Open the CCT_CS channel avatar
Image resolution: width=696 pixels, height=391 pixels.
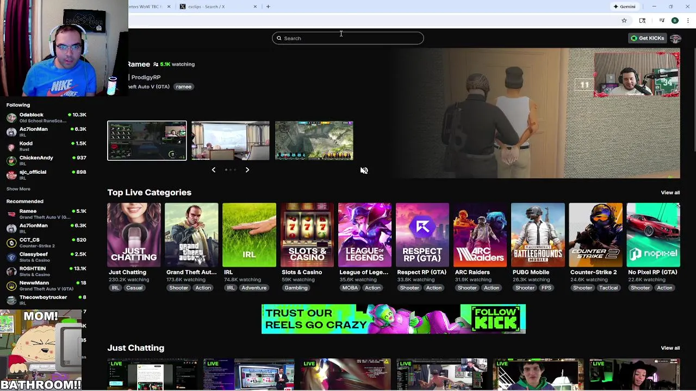11,243
